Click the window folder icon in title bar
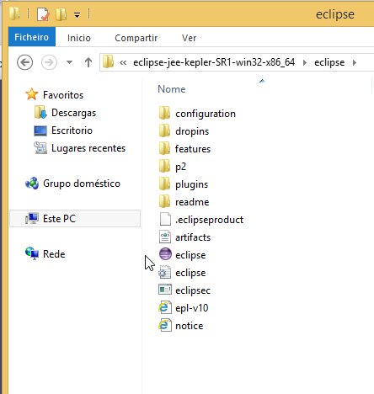The height and width of the screenshot is (394, 374). pos(14,13)
